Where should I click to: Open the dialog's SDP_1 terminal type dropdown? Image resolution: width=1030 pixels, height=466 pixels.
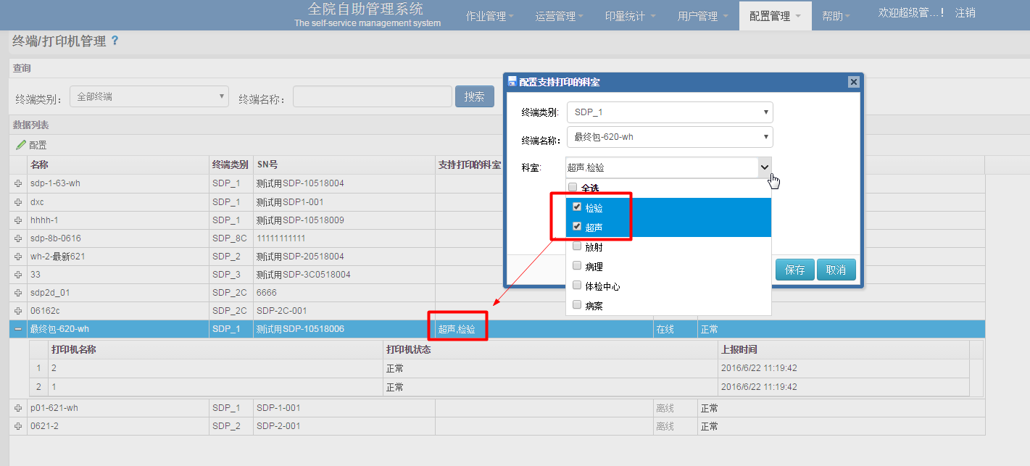669,112
